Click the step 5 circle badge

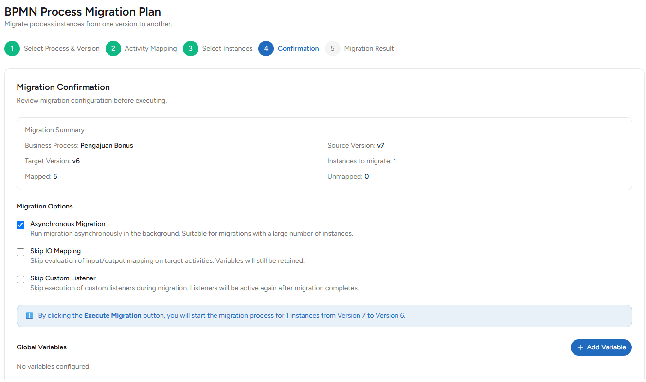(x=333, y=49)
